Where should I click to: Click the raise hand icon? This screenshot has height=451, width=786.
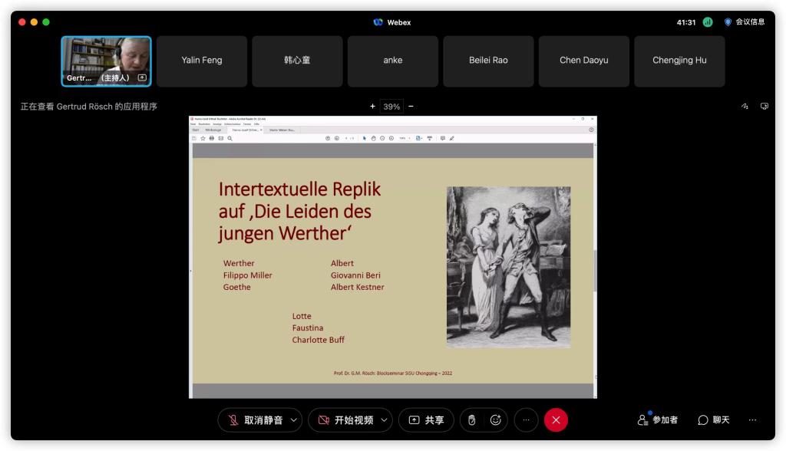pyautogui.click(x=472, y=420)
